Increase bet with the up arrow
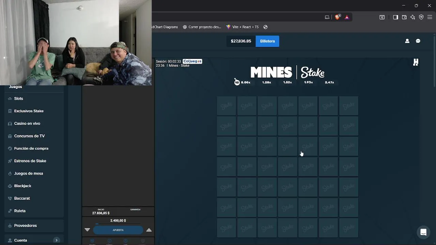Screen dimensions: 436x245 point(149,230)
